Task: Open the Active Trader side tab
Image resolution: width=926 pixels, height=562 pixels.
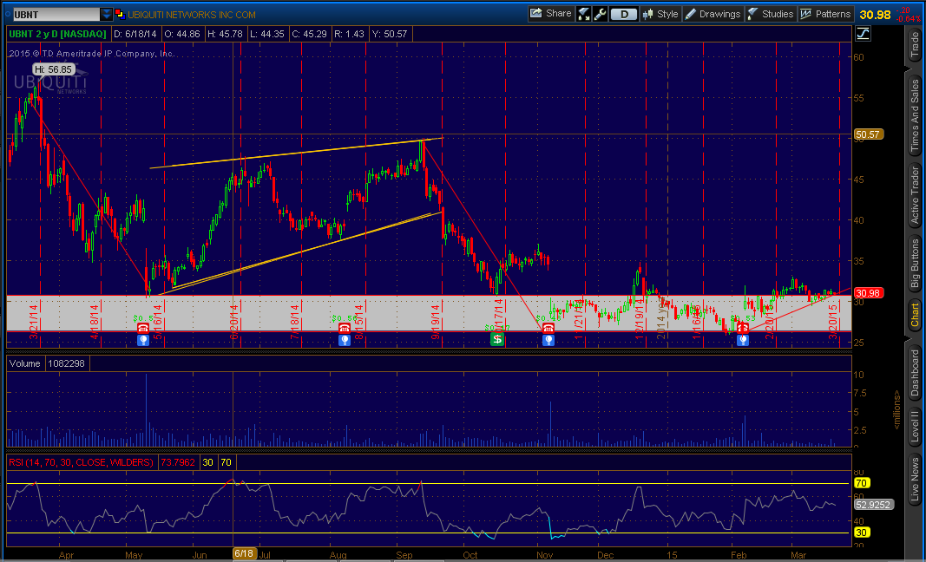Action: pos(915,195)
